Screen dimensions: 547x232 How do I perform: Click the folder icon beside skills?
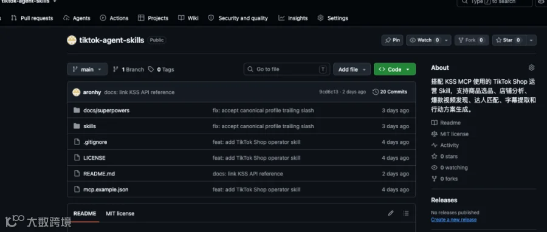[77, 126]
